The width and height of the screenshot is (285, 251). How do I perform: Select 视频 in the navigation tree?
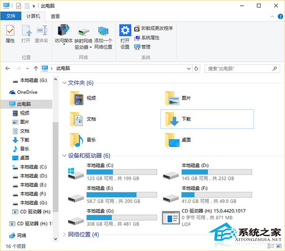coord(21,113)
